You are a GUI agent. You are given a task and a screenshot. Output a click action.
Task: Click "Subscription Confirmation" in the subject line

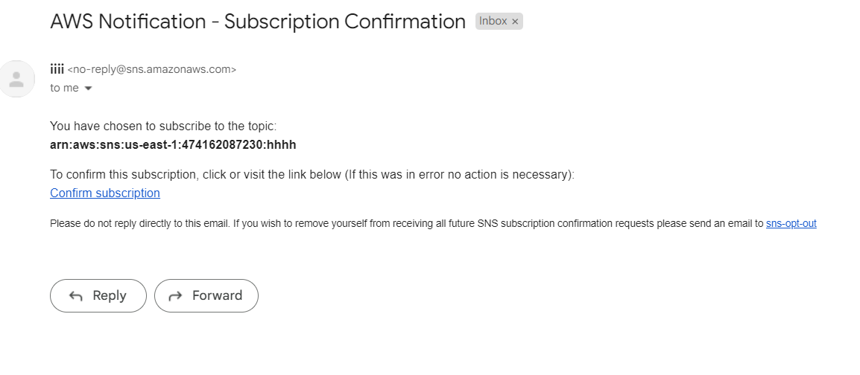(x=345, y=22)
